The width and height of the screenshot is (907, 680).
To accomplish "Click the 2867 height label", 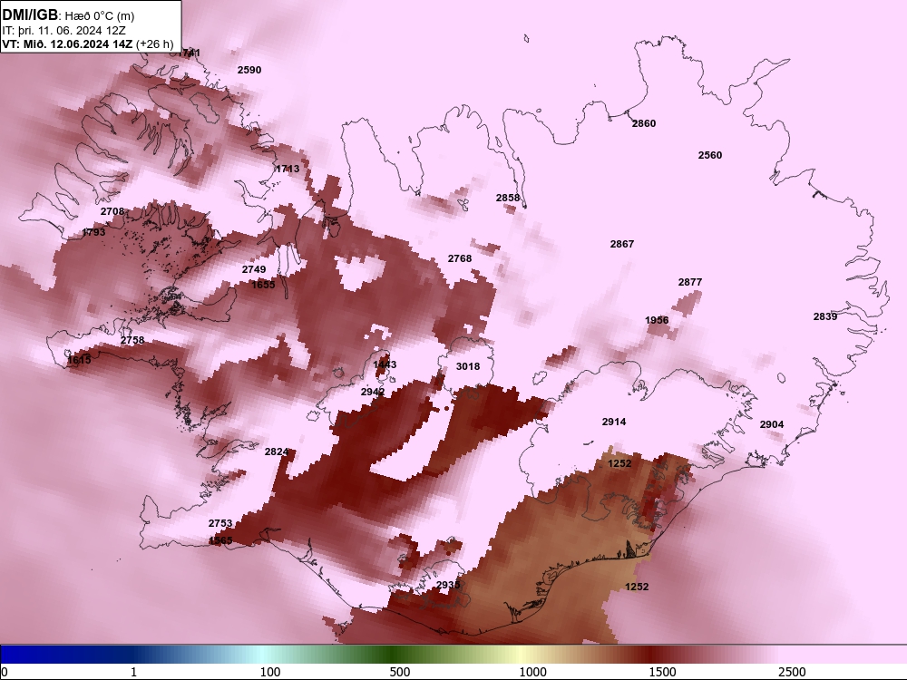I will (622, 244).
